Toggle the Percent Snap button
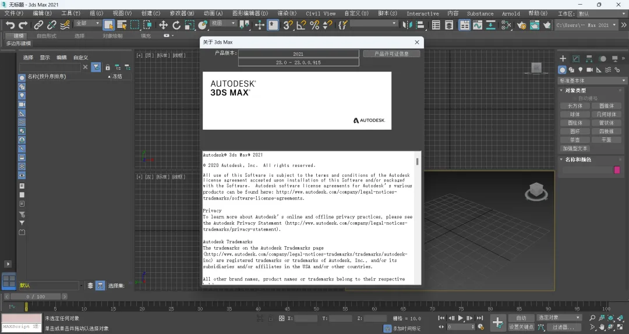 coord(314,25)
